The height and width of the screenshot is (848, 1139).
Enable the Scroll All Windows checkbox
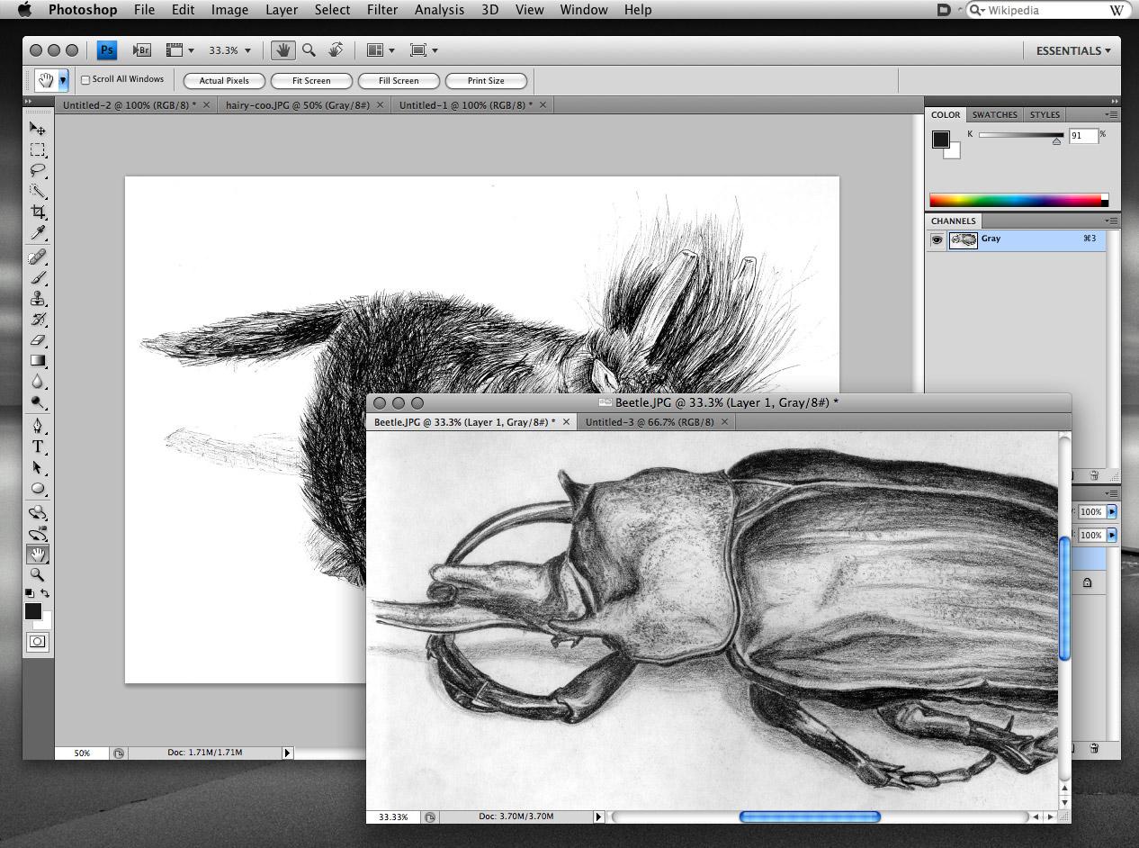point(86,80)
